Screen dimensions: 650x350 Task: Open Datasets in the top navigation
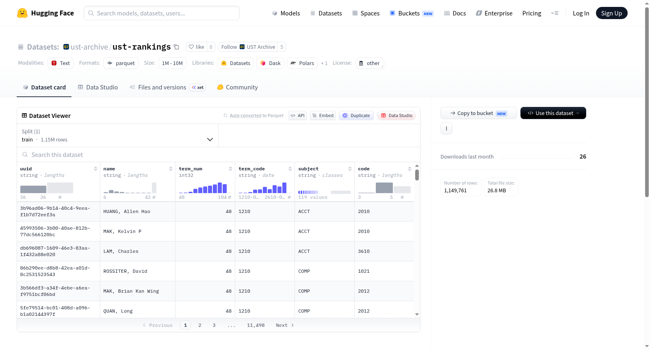[326, 13]
